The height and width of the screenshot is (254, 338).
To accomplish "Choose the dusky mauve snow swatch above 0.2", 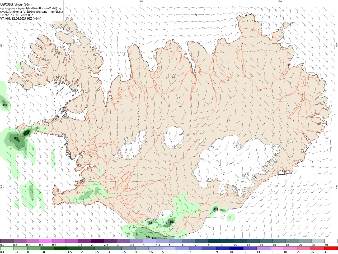I will pos(7,241).
